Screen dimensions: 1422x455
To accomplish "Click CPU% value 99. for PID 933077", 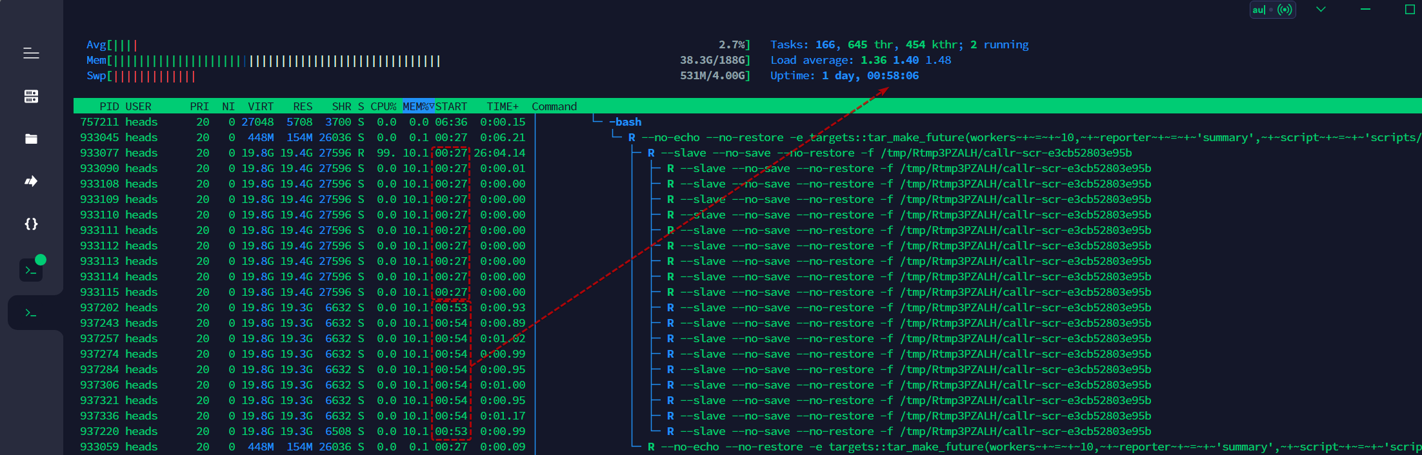I will pyautogui.click(x=386, y=153).
